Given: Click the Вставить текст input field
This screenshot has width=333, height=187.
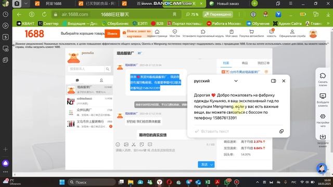Looking at the screenshot, I should (236, 131).
